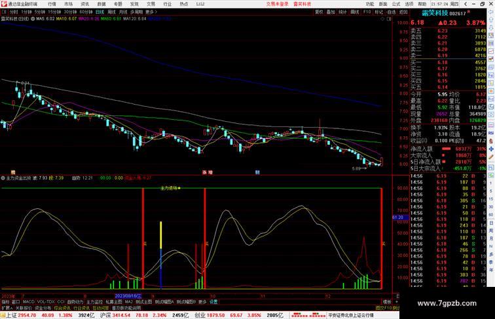The width and height of the screenshot is (495, 319).
Task: Open the 交易 (Trade) menu
Action: point(151,4)
